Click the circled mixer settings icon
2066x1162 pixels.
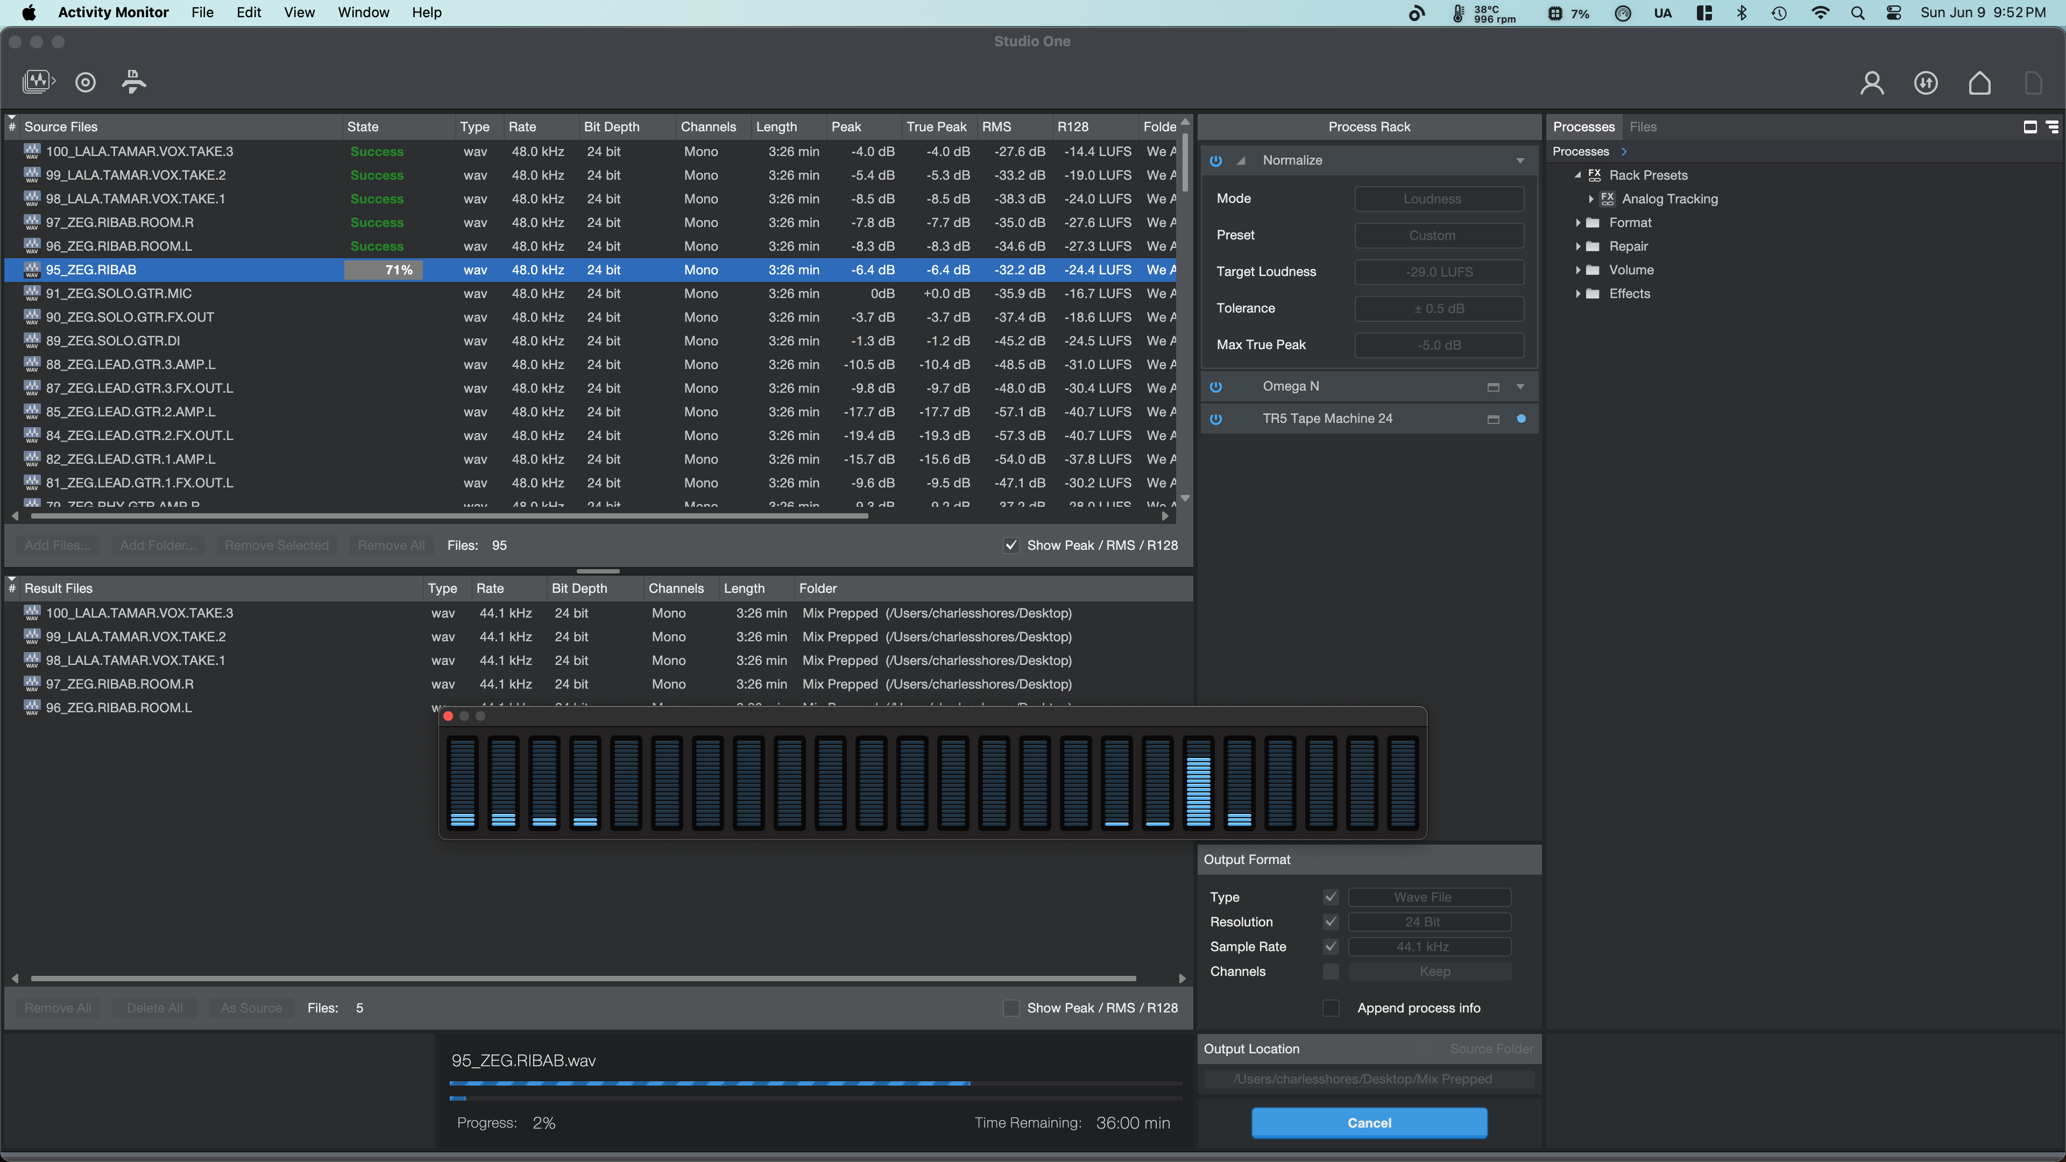coord(1926,83)
